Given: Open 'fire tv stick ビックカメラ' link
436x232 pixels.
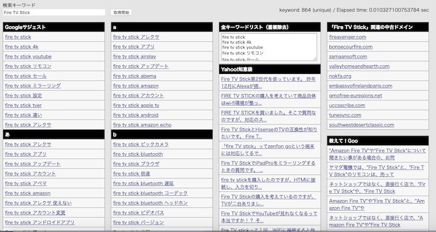Looking at the screenshot, I should (x=141, y=144).
